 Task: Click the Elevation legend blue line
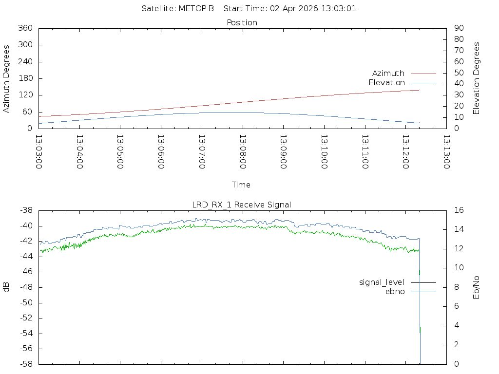[x=423, y=83]
